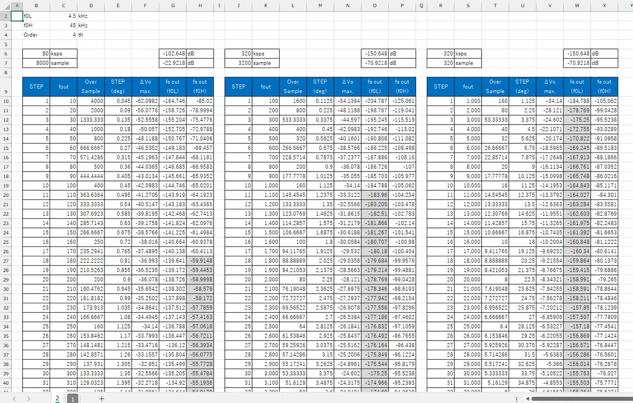633x403 pixels.
Task: Click shaded cell with value -157.85
Action: pyautogui.click(x=577, y=307)
